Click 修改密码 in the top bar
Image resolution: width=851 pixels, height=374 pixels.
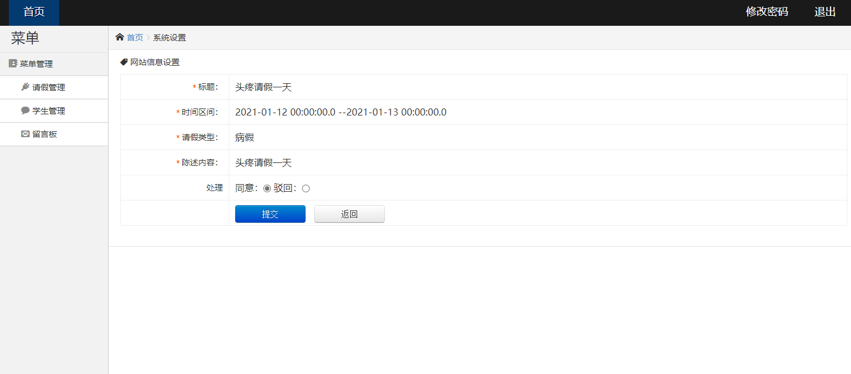[x=767, y=11]
